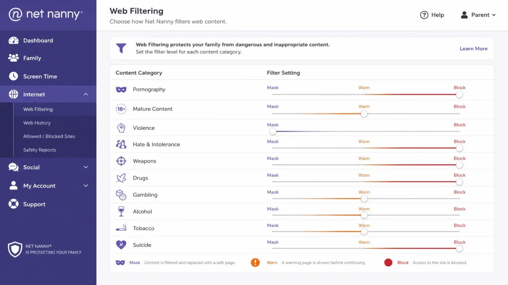
Task: Set Suicide filter to Mask label
Action: coord(273,242)
